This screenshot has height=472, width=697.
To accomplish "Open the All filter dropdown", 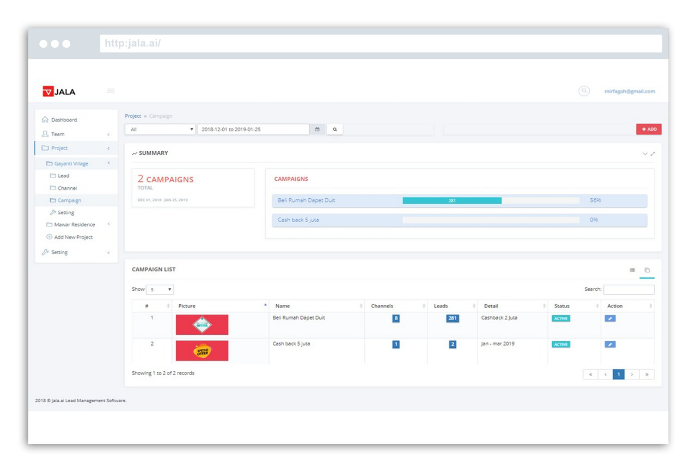I will [160, 130].
